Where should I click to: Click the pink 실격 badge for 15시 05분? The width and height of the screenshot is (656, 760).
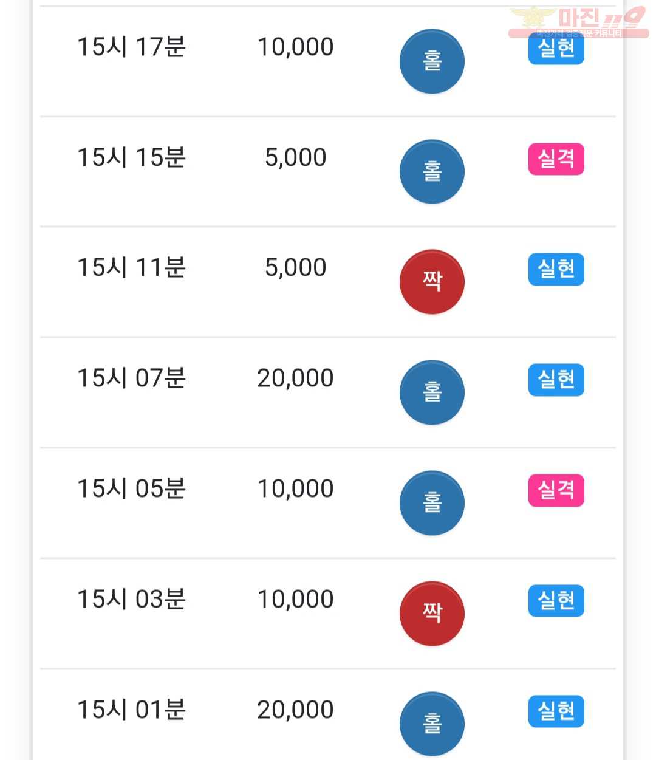pos(556,490)
